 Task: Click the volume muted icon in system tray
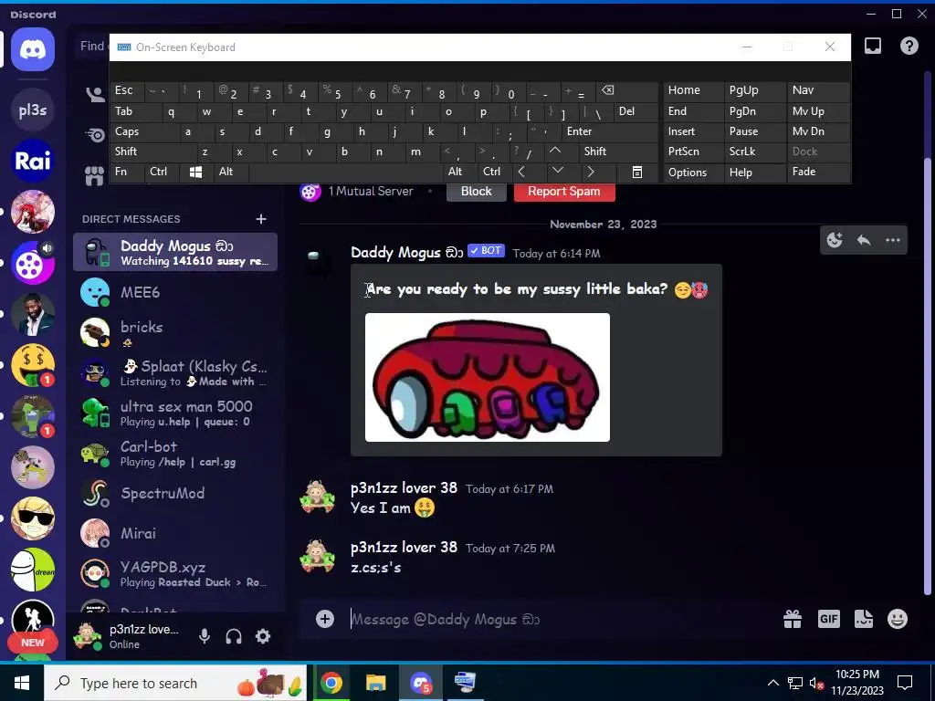816,683
